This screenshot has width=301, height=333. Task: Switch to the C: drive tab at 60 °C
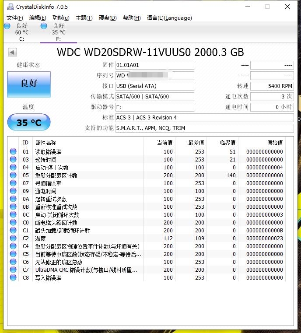pyautogui.click(x=22, y=32)
